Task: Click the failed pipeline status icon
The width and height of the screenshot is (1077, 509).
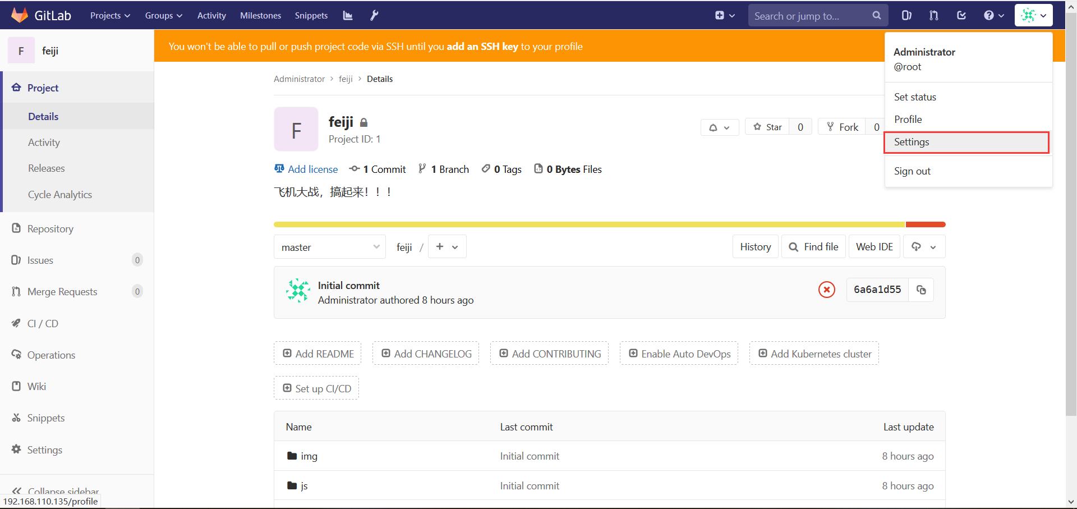Action: coord(826,290)
